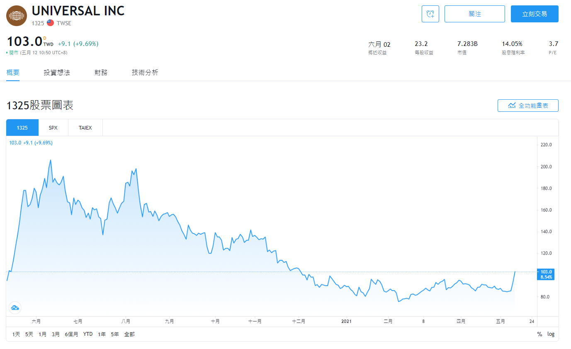
Task: Toggle the % percentage scale
Action: (539, 334)
